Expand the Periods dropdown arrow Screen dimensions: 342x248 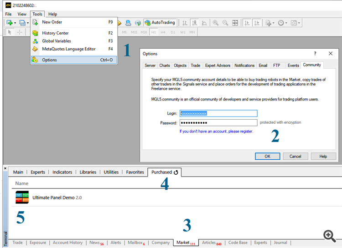point(286,23)
